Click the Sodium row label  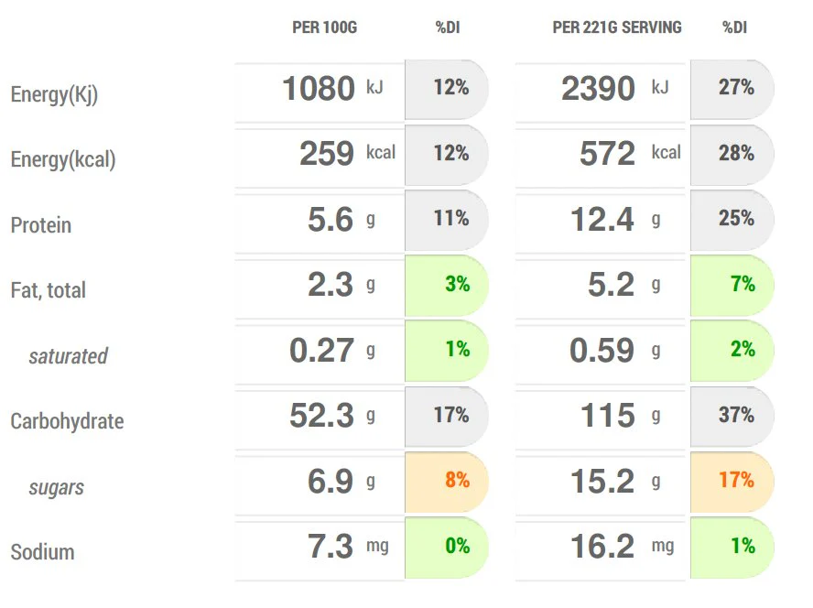(42, 552)
